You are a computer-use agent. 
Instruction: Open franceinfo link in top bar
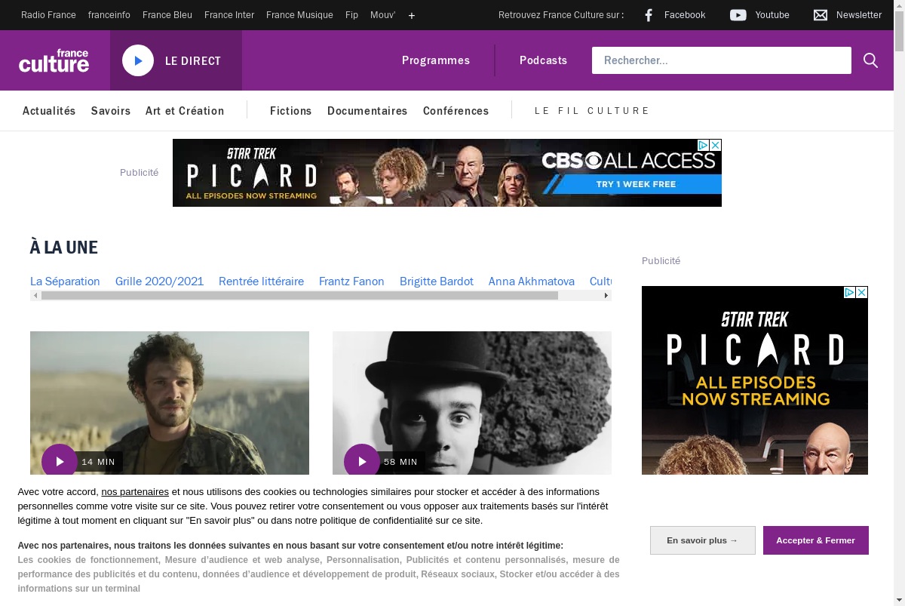coord(109,15)
